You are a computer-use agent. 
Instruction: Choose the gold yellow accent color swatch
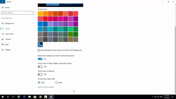[40, 13]
